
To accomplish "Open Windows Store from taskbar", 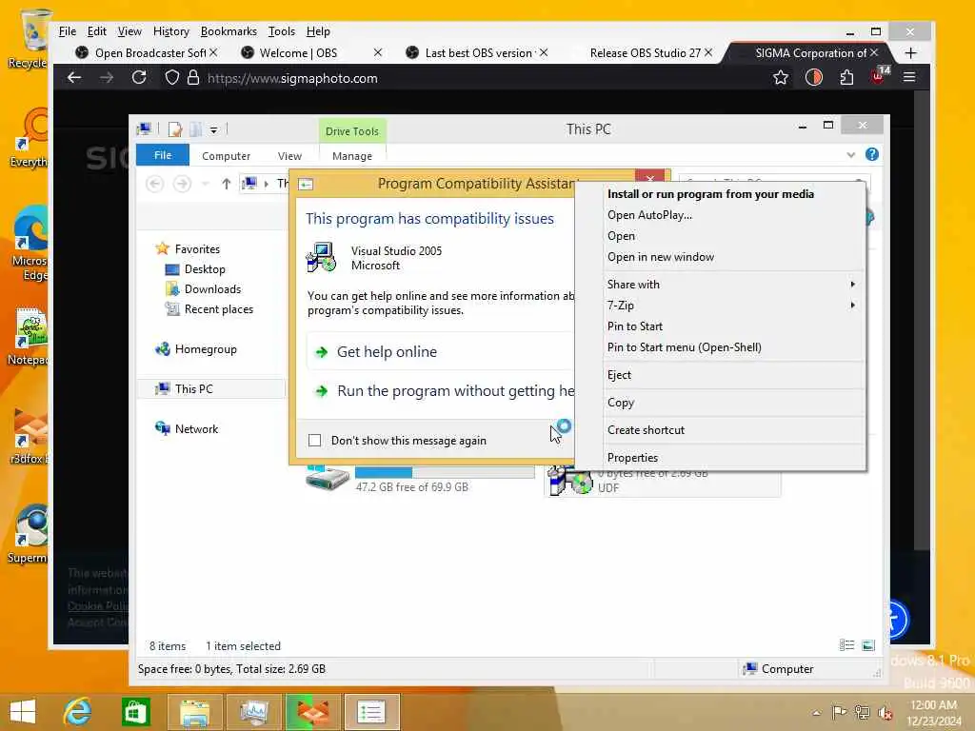I will click(x=136, y=712).
